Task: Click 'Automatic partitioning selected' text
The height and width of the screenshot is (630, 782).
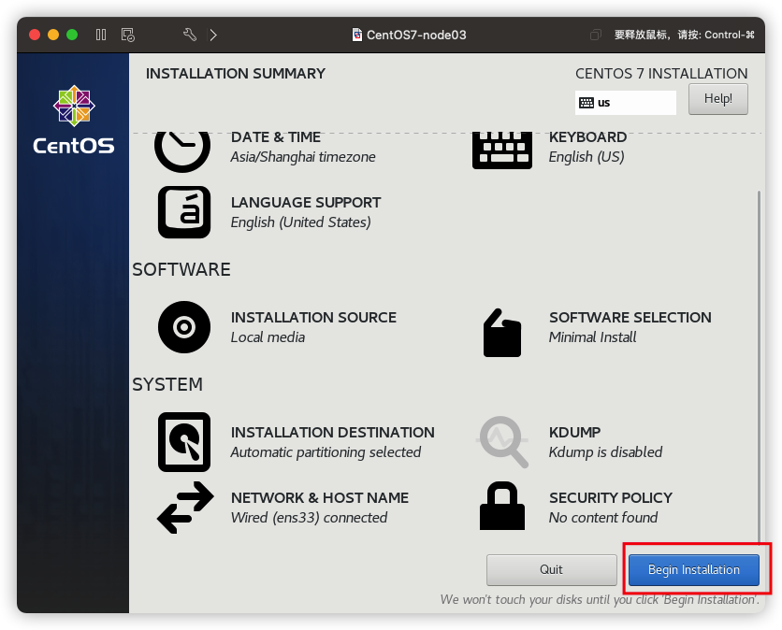Action: [x=326, y=452]
